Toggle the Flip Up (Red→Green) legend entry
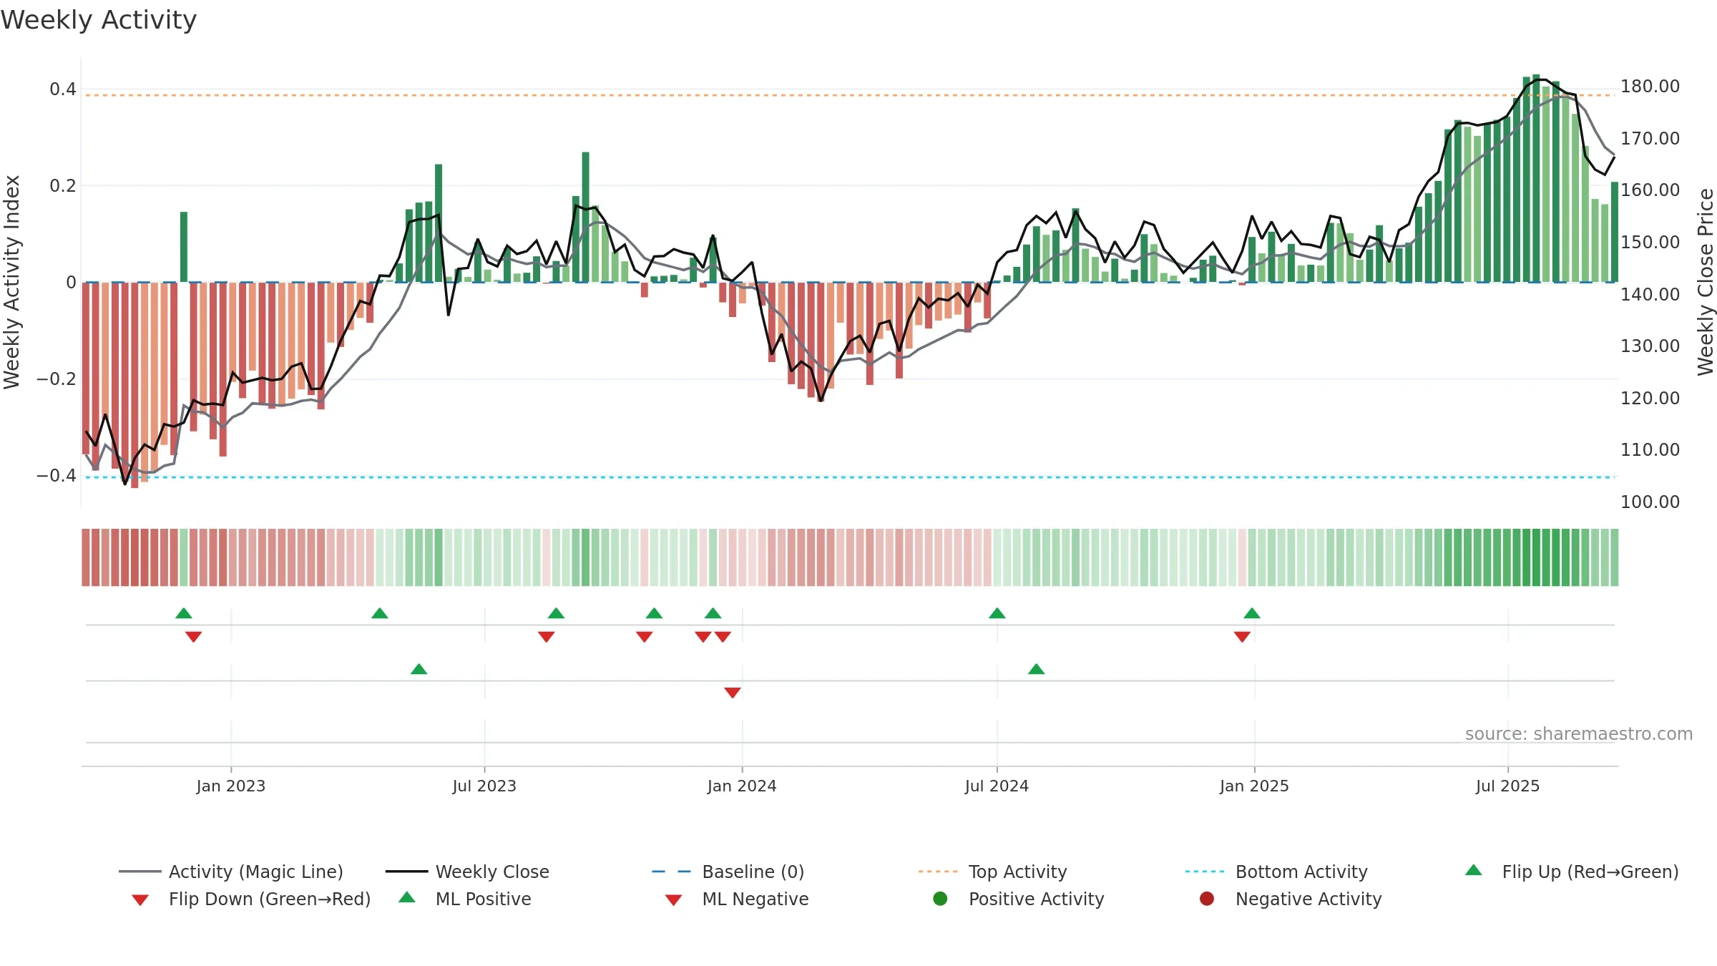The image size is (1717, 966). point(1572,872)
